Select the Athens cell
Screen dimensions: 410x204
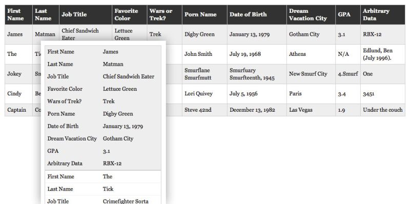pos(311,54)
